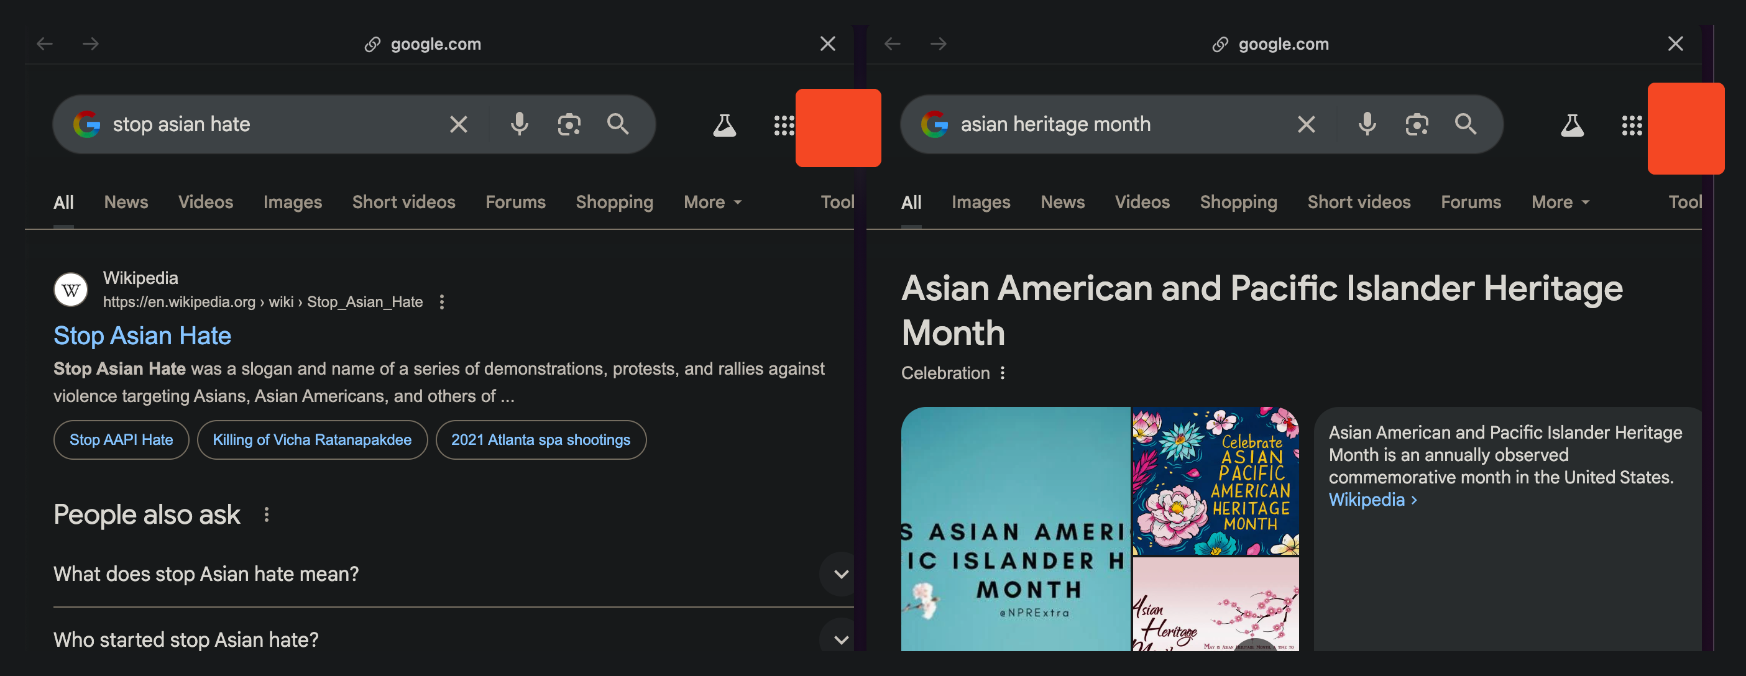This screenshot has width=1746, height=676.
Task: Select Images tab in asian heritage month window
Action: [x=981, y=203]
